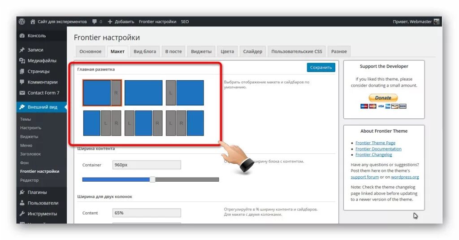
Task: Open Виджеты submenu item in sidebar
Action: [29, 136]
